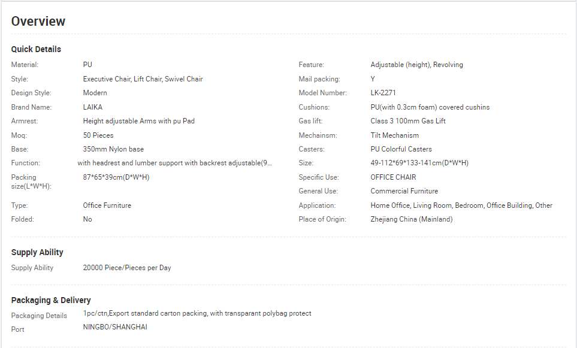The height and width of the screenshot is (348, 577).
Task: Click the Tilt Mechanism value
Action: 394,135
